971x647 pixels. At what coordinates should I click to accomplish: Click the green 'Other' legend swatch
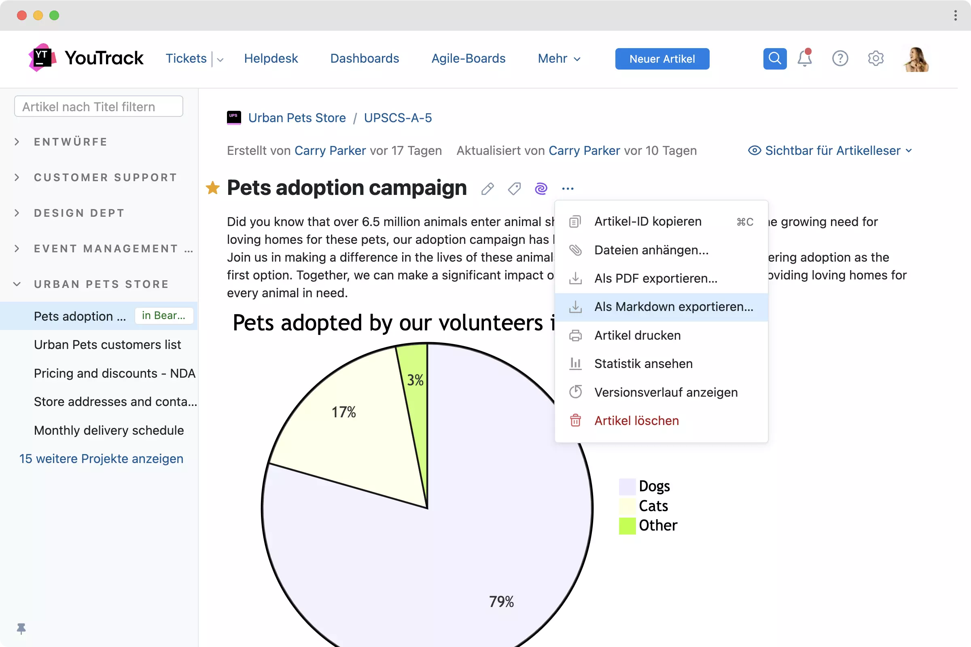coord(627,526)
